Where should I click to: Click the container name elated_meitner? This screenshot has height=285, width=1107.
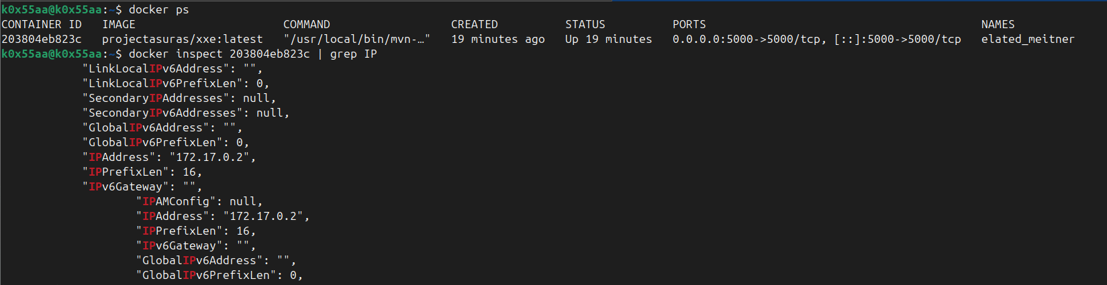[1028, 39]
